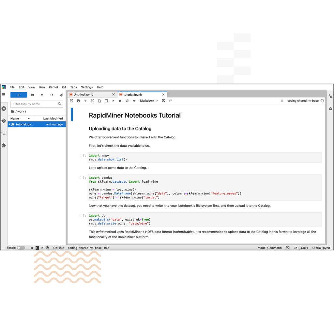Switch to the Untitled.ipynb tab

coord(83,95)
